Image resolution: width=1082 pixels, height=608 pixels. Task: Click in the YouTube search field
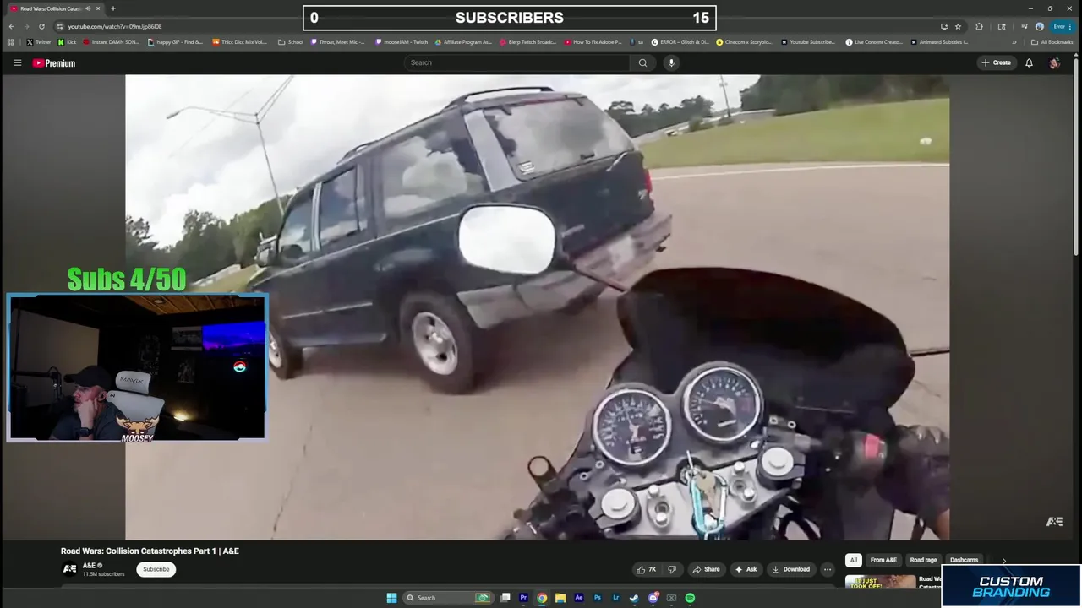coord(516,62)
